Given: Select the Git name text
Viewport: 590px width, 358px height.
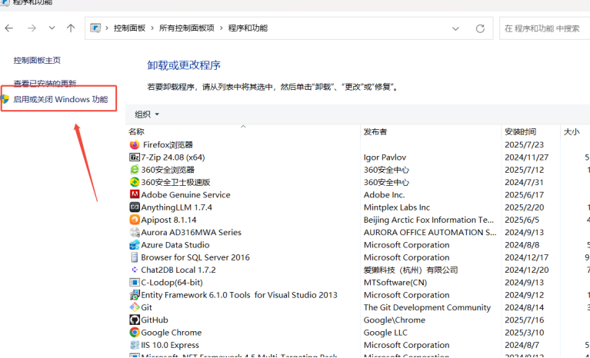Looking at the screenshot, I should click(146, 307).
